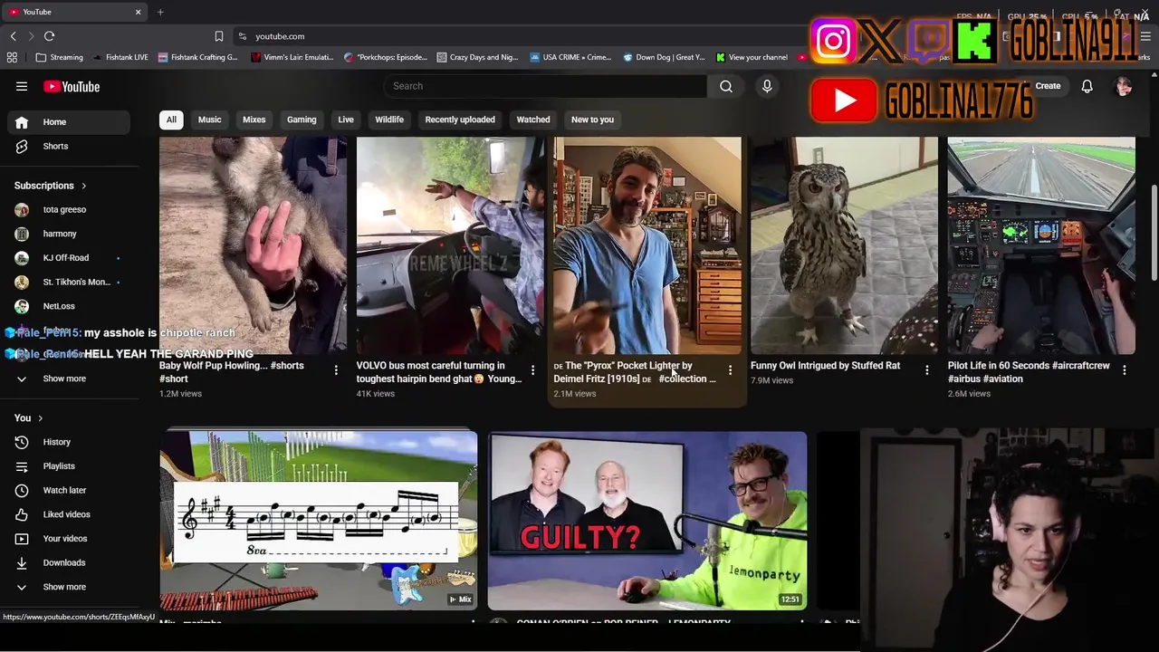Open the VOLVO bus most careful turning title

(439, 372)
